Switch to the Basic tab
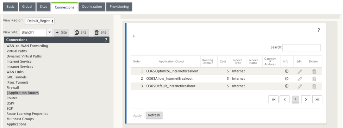 tap(10, 7)
